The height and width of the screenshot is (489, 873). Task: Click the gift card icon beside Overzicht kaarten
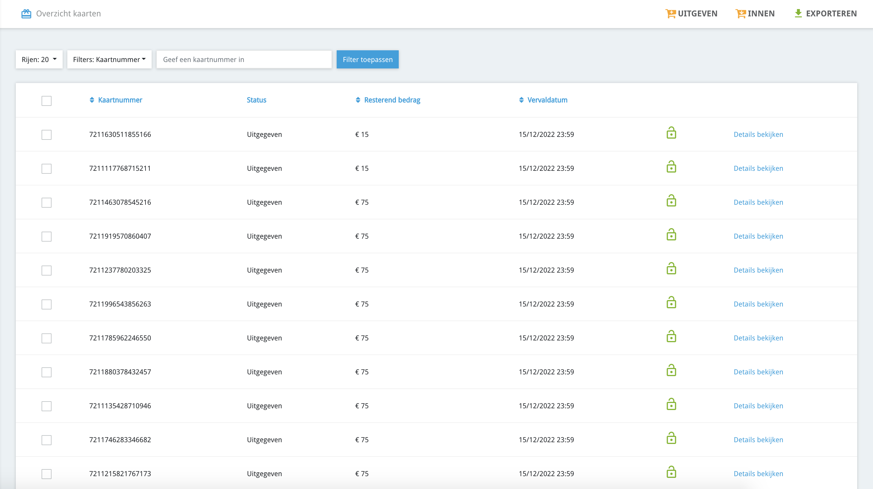(26, 13)
